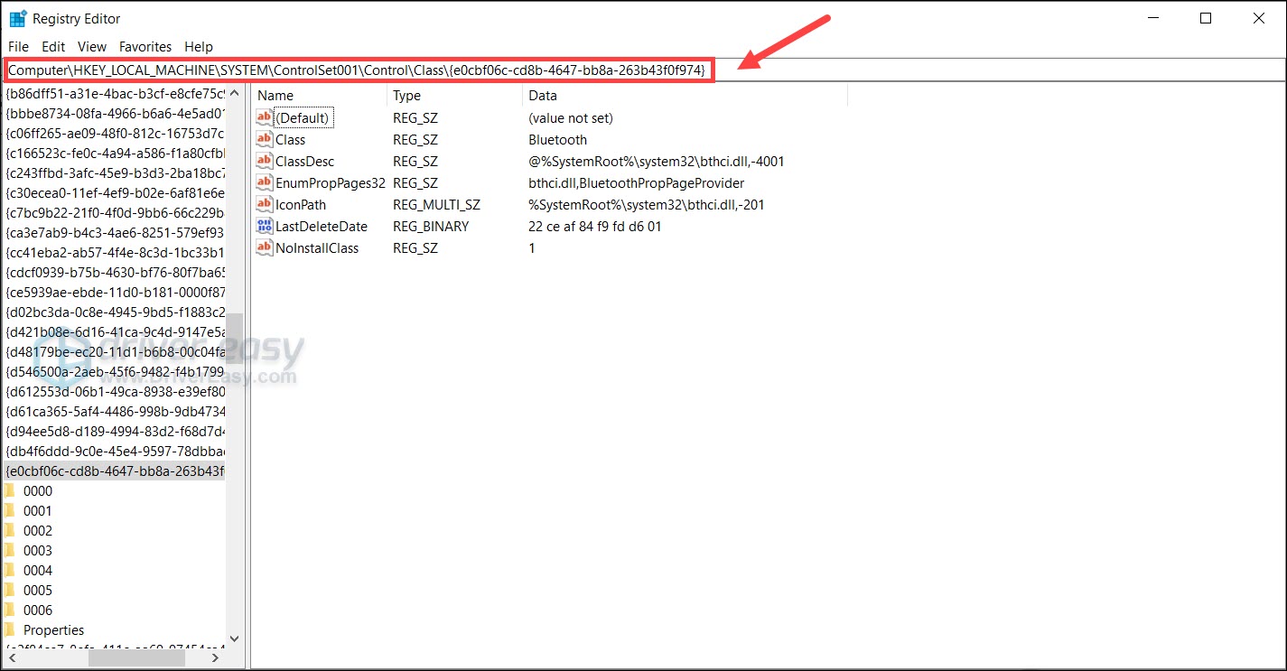
Task: Open the File menu
Action: (x=18, y=47)
